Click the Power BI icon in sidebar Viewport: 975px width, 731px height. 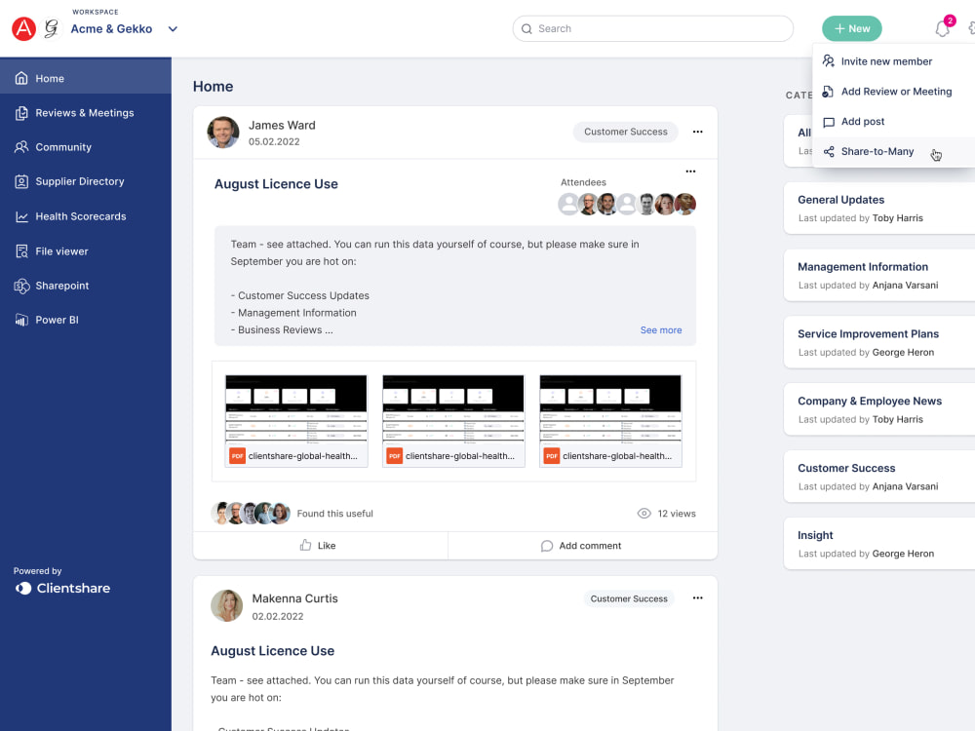click(x=21, y=320)
